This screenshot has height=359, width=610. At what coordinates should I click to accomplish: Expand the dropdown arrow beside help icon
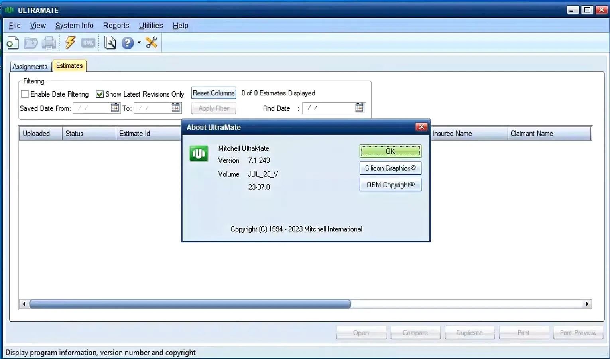(139, 43)
